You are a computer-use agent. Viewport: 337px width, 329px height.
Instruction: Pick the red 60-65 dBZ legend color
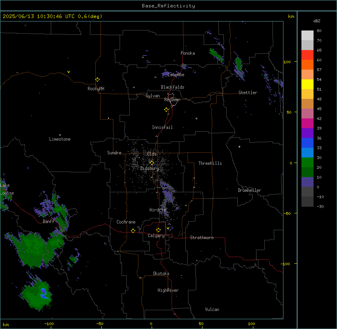pyautogui.click(x=307, y=55)
